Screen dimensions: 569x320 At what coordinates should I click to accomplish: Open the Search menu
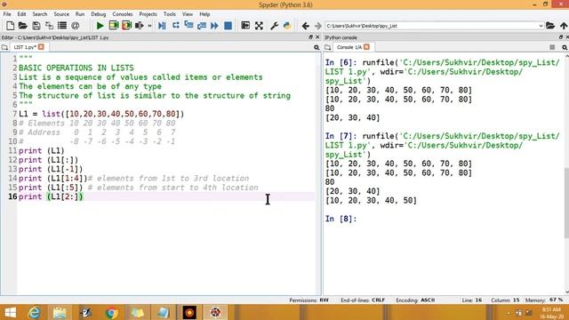tap(39, 14)
